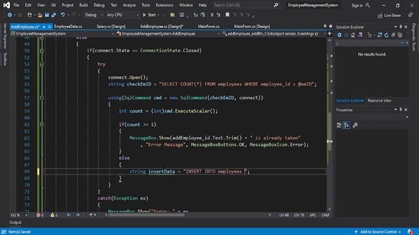Click the Categorized icon in Properties panel

(339, 125)
